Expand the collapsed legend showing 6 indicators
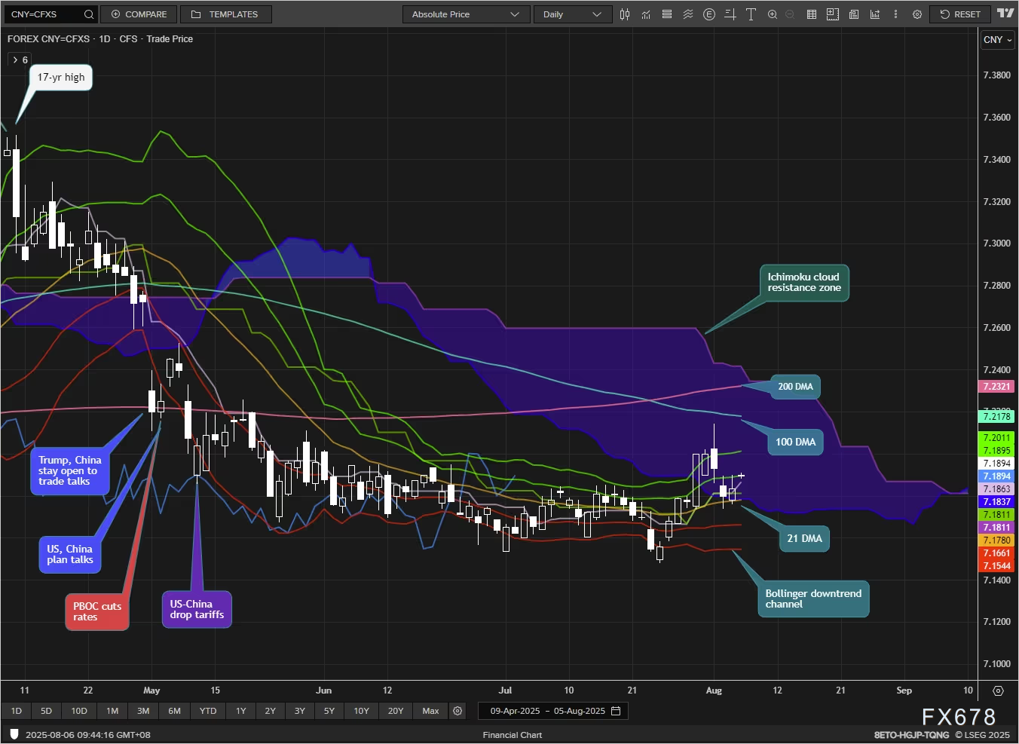Screen dimensions: 1019x744 20,60
